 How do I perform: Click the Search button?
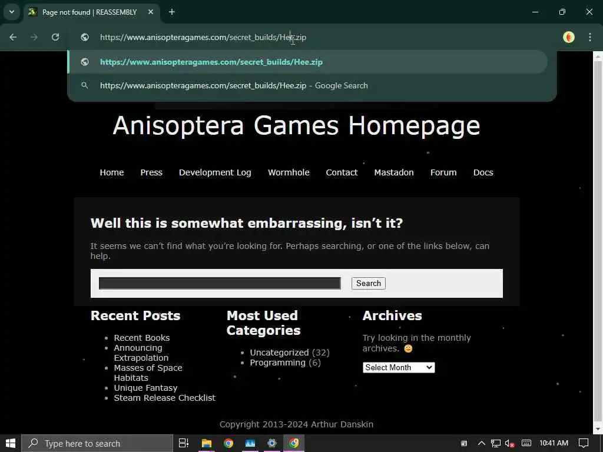click(369, 283)
